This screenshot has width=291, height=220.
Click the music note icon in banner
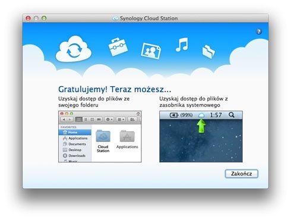[x=182, y=45]
